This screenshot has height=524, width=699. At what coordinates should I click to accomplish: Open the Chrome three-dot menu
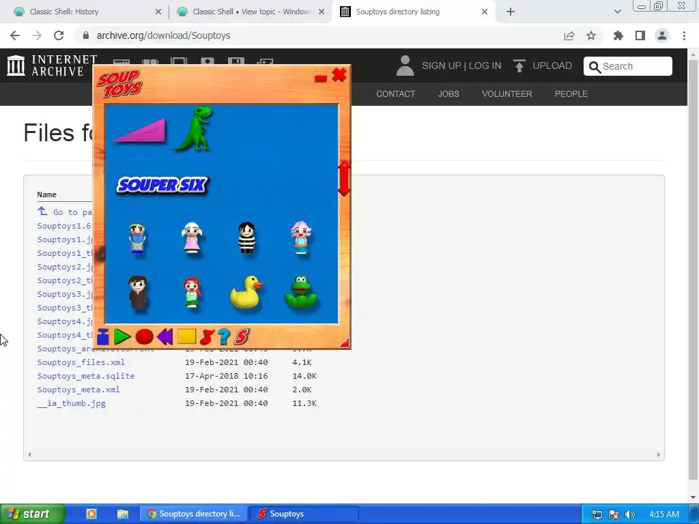(x=684, y=35)
